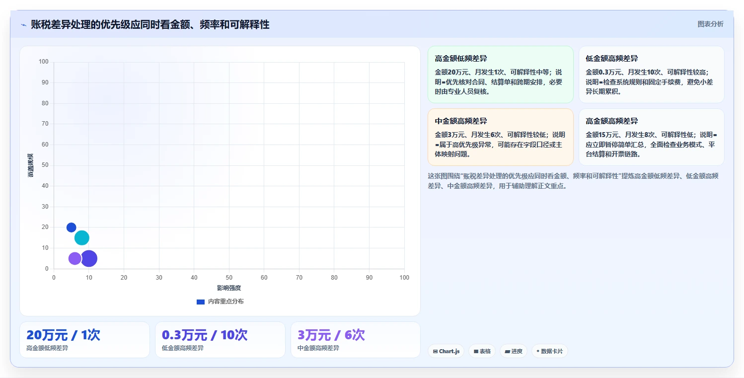Click the y-axis title of the chart

pyautogui.click(x=31, y=165)
